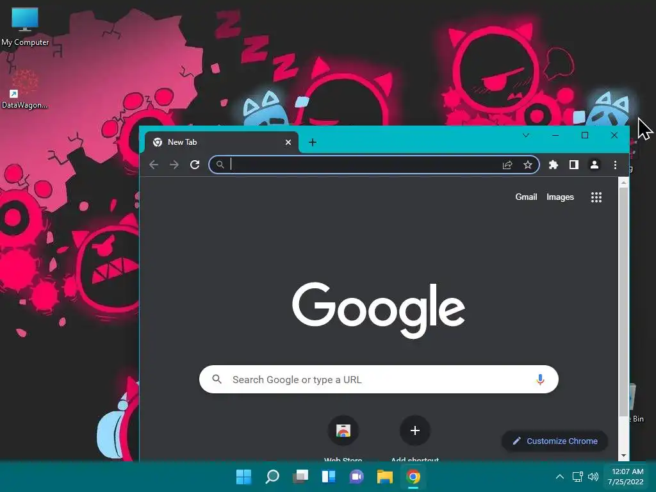656x492 pixels.
Task: Select the My Computer desktop icon
Action: point(25,26)
